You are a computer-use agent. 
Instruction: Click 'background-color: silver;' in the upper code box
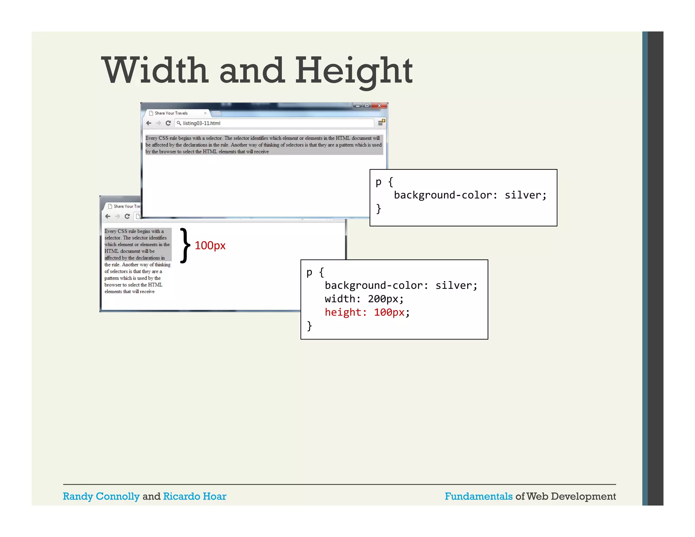470,195
